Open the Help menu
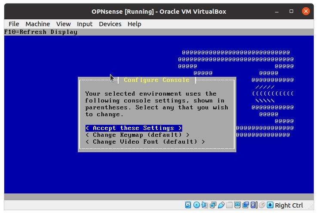 (134, 24)
